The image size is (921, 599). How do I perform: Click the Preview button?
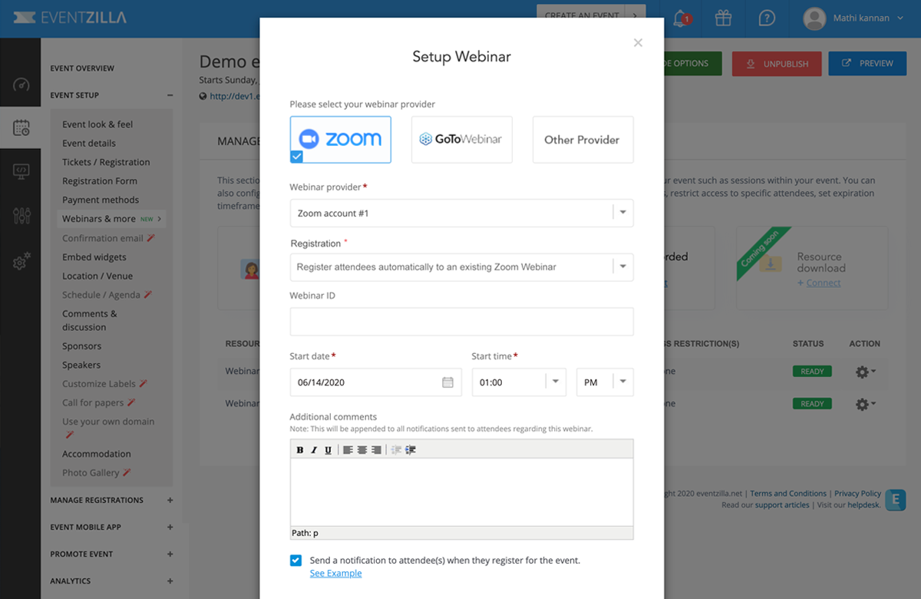click(x=867, y=64)
